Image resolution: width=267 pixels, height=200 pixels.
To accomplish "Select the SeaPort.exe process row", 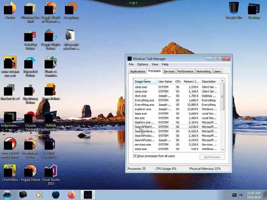I will tap(177, 122).
